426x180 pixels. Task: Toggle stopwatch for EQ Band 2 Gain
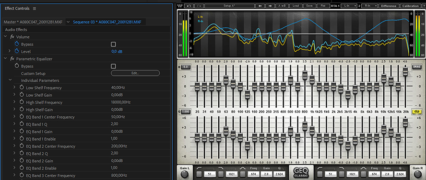coord(22,161)
